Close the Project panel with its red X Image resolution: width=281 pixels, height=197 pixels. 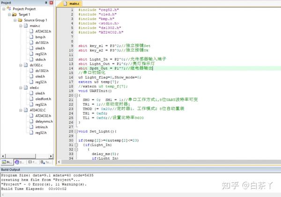[x=51, y=2]
